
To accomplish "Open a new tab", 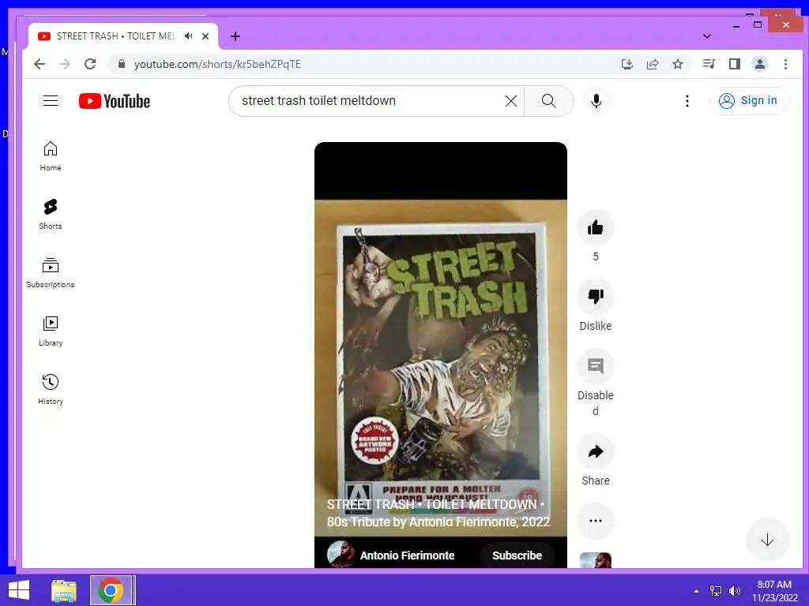I will [235, 36].
